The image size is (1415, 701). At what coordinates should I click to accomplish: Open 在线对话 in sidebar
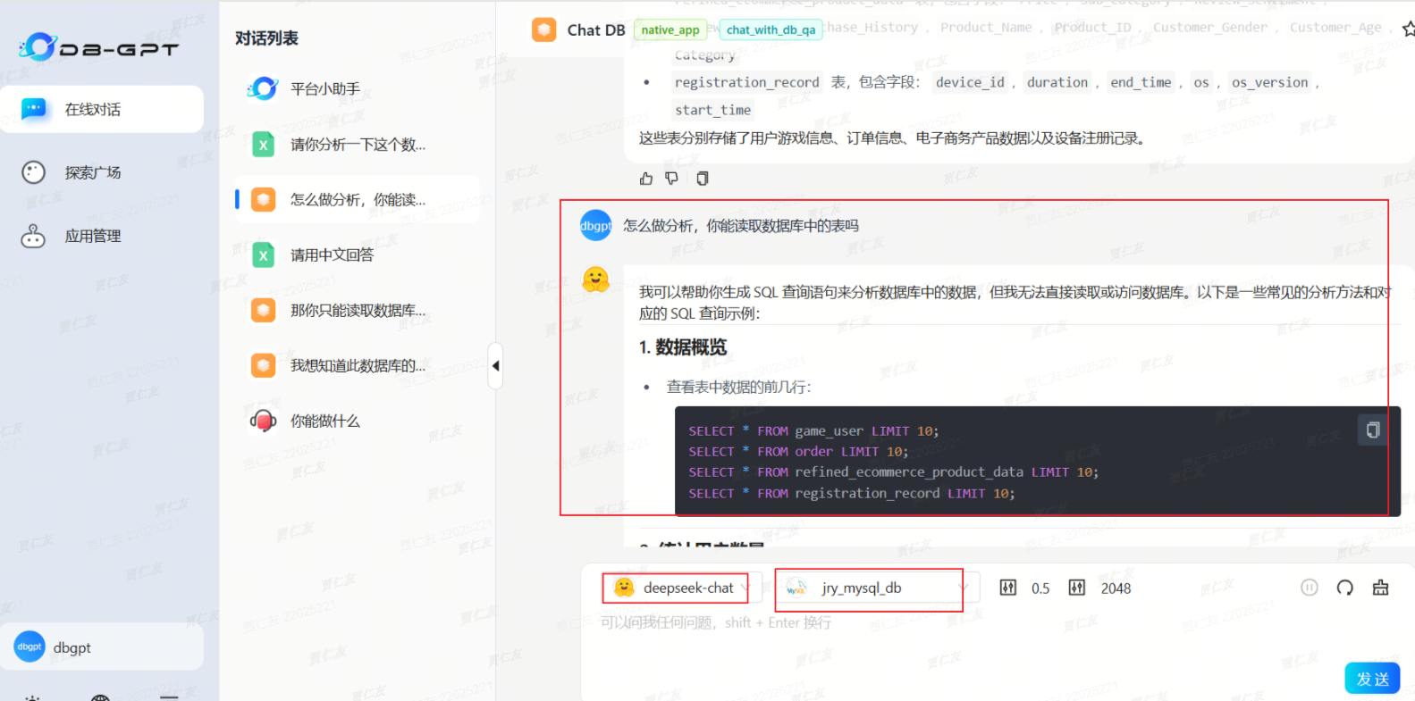coord(102,109)
